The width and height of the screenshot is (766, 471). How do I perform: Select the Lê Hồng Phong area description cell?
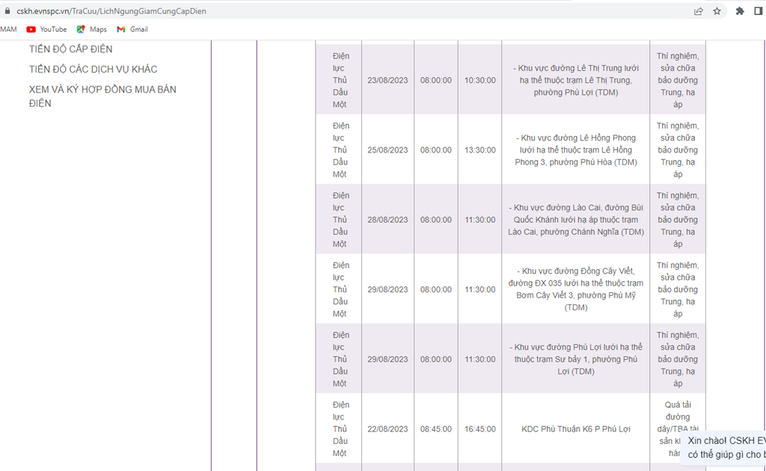[576, 150]
